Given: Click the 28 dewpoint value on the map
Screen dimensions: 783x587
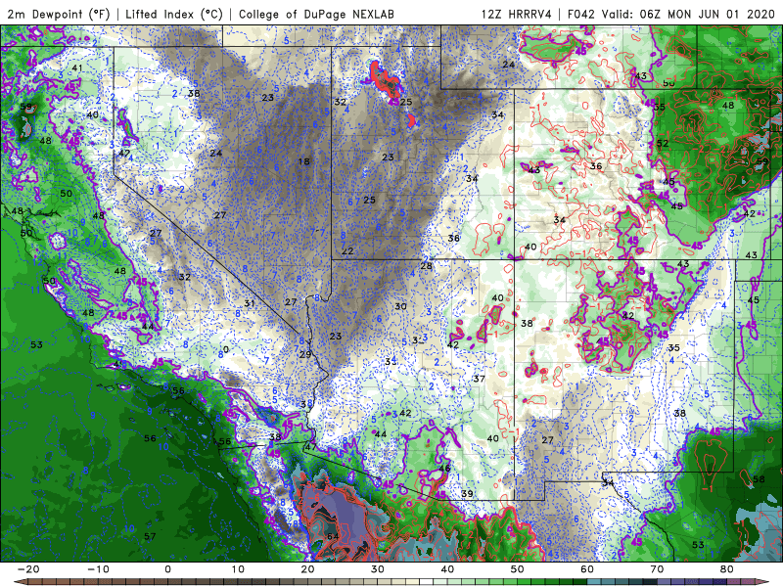Looking at the screenshot, I should tap(426, 265).
